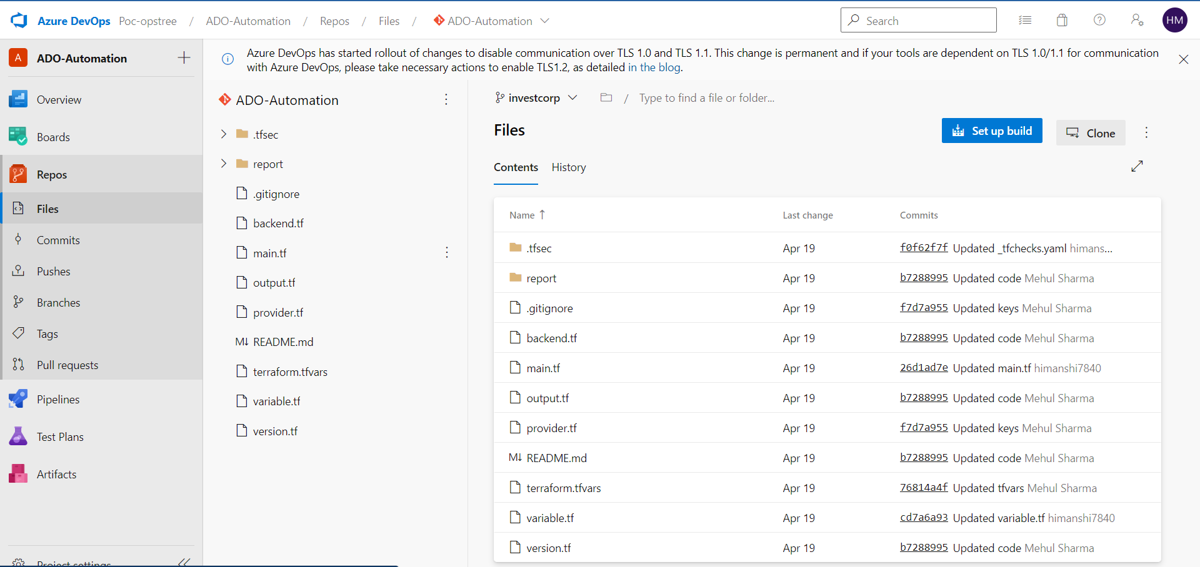
Task: Click ADO-Automation project breadcrumb link
Action: pyautogui.click(x=248, y=21)
